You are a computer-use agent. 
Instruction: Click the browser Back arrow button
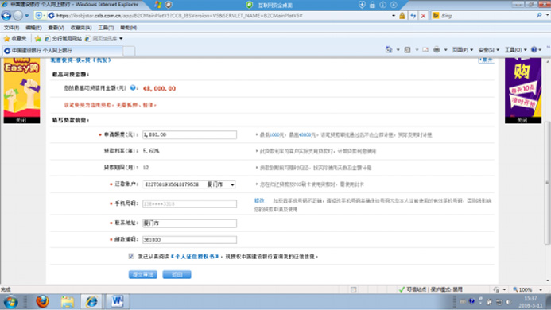6,15
